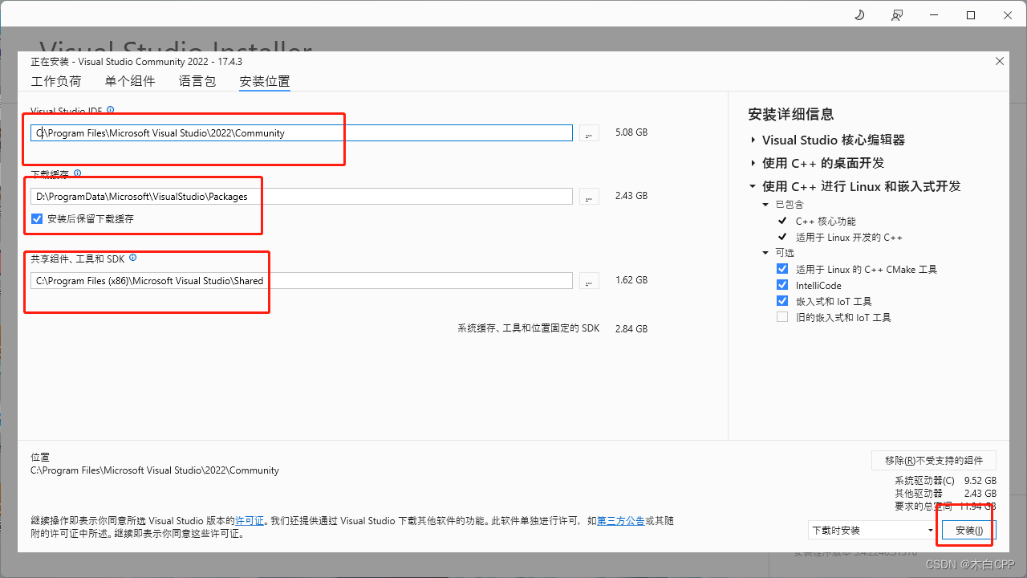1027x578 pixels.
Task: Collapse 使用 C++ 进行 Linux 和嵌入式开发 section
Action: pos(753,186)
